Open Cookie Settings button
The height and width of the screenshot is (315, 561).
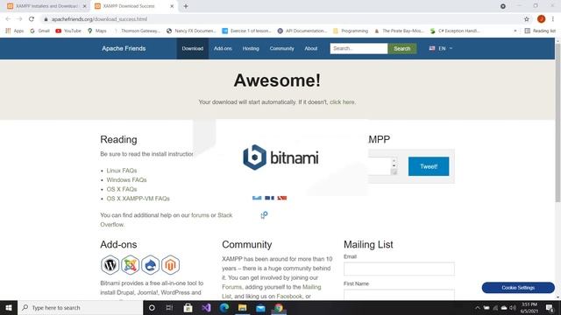tap(518, 288)
